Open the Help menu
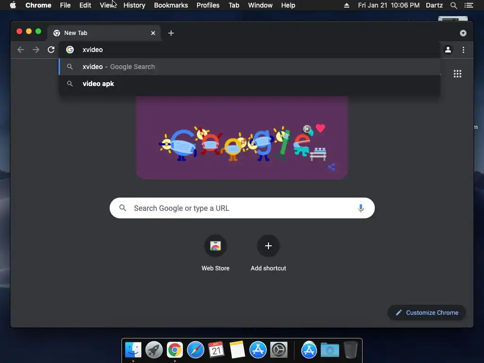 tap(288, 5)
